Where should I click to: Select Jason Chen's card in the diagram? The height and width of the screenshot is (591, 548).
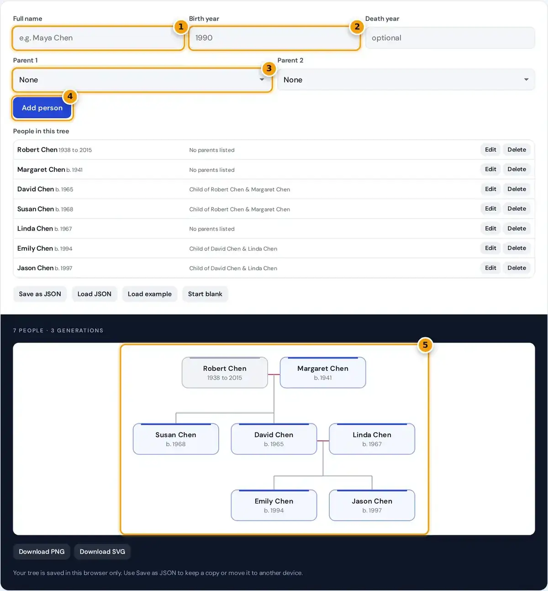372,505
